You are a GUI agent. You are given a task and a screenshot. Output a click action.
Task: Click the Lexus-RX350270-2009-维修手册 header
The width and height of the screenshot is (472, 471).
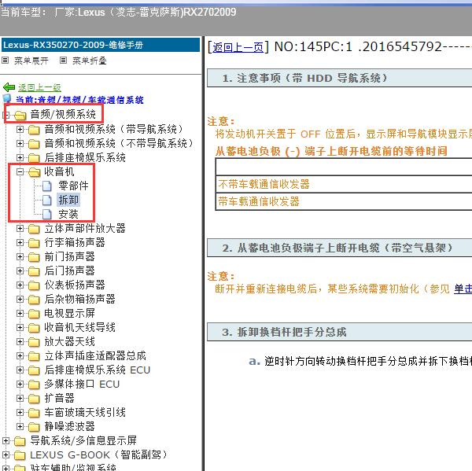(x=101, y=45)
